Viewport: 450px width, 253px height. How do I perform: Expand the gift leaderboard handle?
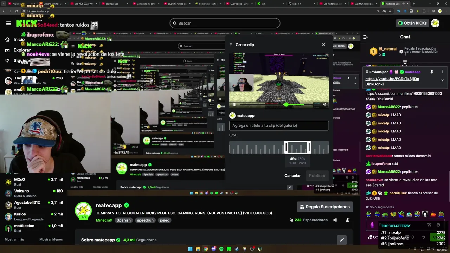click(405, 62)
